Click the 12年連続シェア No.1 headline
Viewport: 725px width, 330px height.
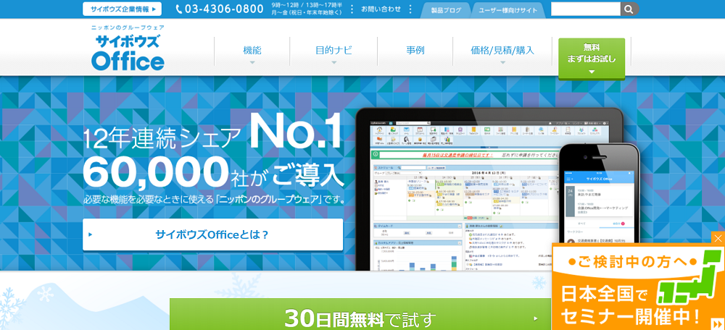click(x=212, y=130)
